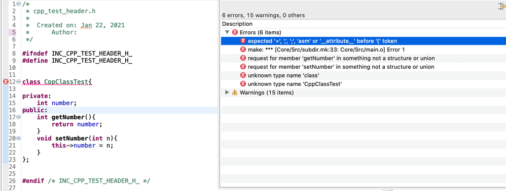The width and height of the screenshot is (506, 191).
Task: Collapse the comment block fold at line 1
Action: click(x=18, y=4)
